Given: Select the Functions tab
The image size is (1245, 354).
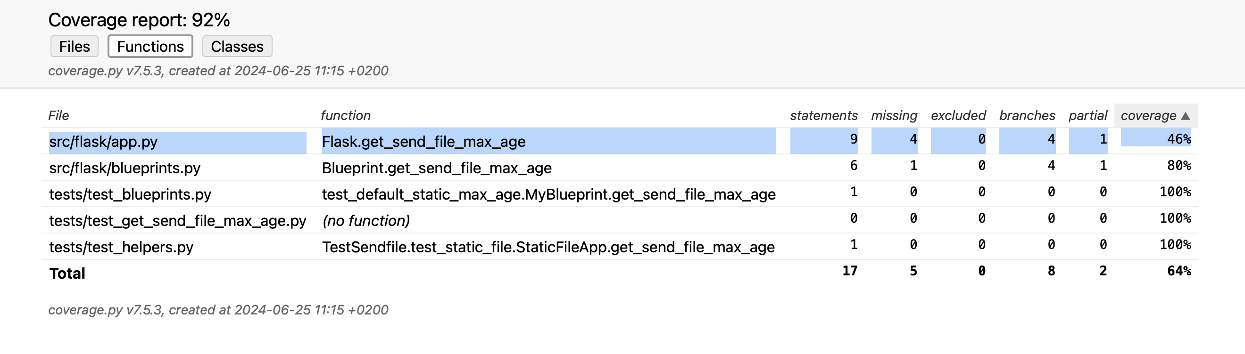Looking at the screenshot, I should coord(150,46).
